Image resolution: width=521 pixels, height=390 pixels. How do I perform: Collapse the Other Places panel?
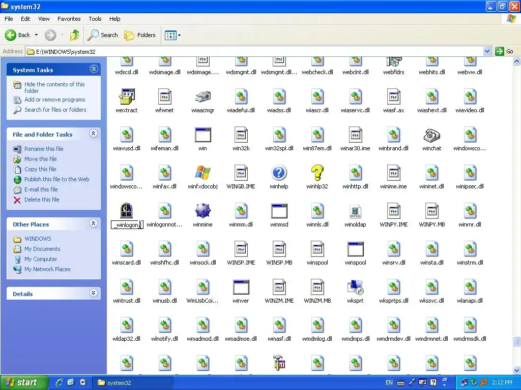(94, 223)
